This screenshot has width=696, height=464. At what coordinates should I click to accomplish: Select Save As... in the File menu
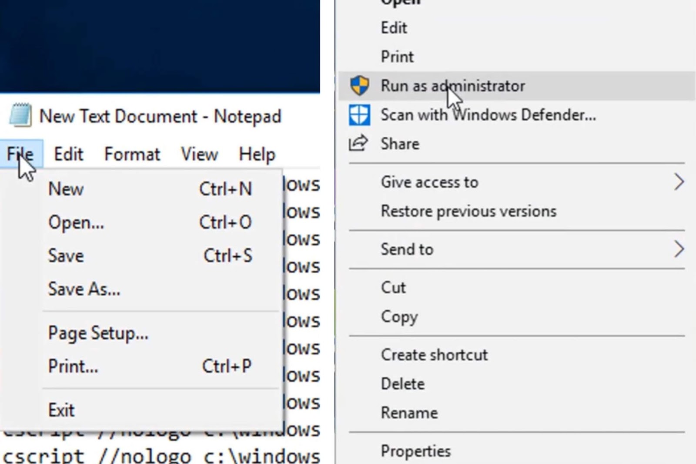150,289
